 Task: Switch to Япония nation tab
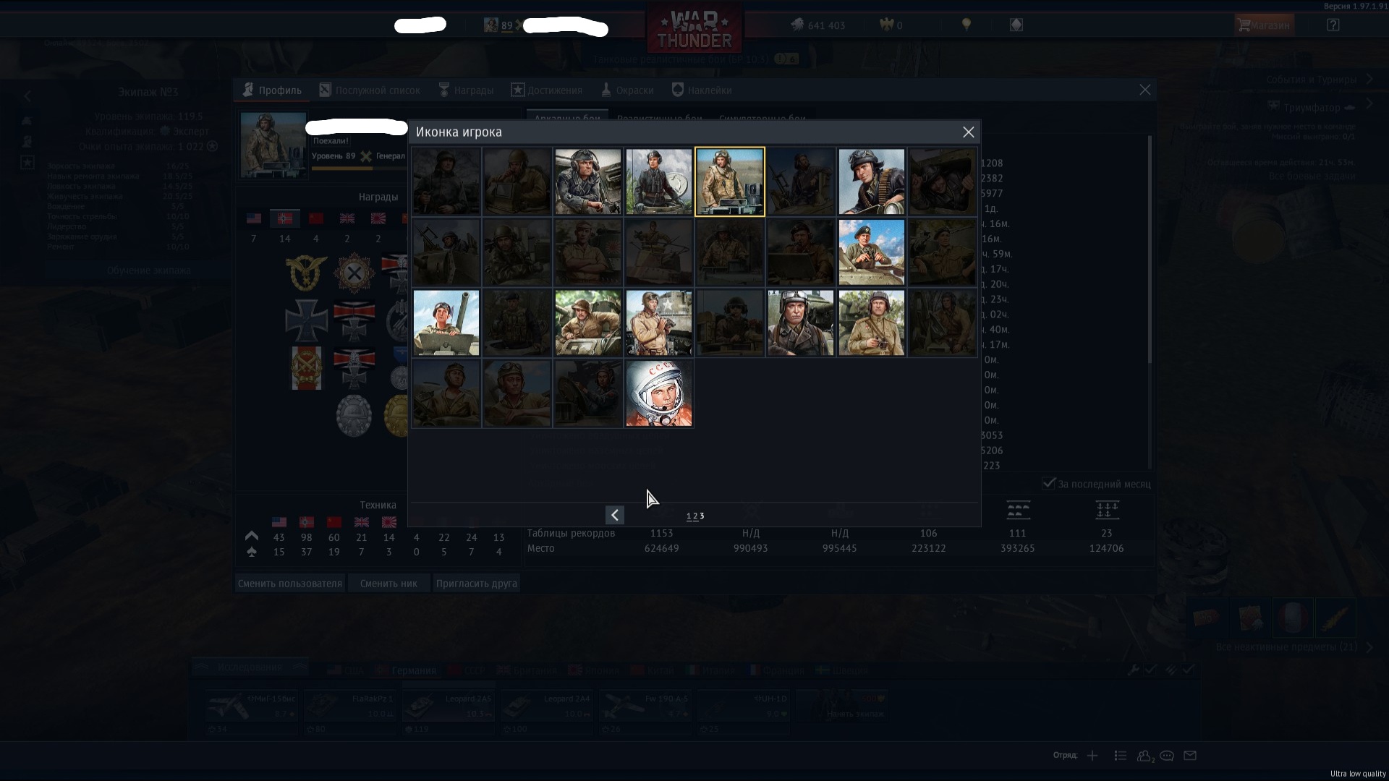click(594, 670)
